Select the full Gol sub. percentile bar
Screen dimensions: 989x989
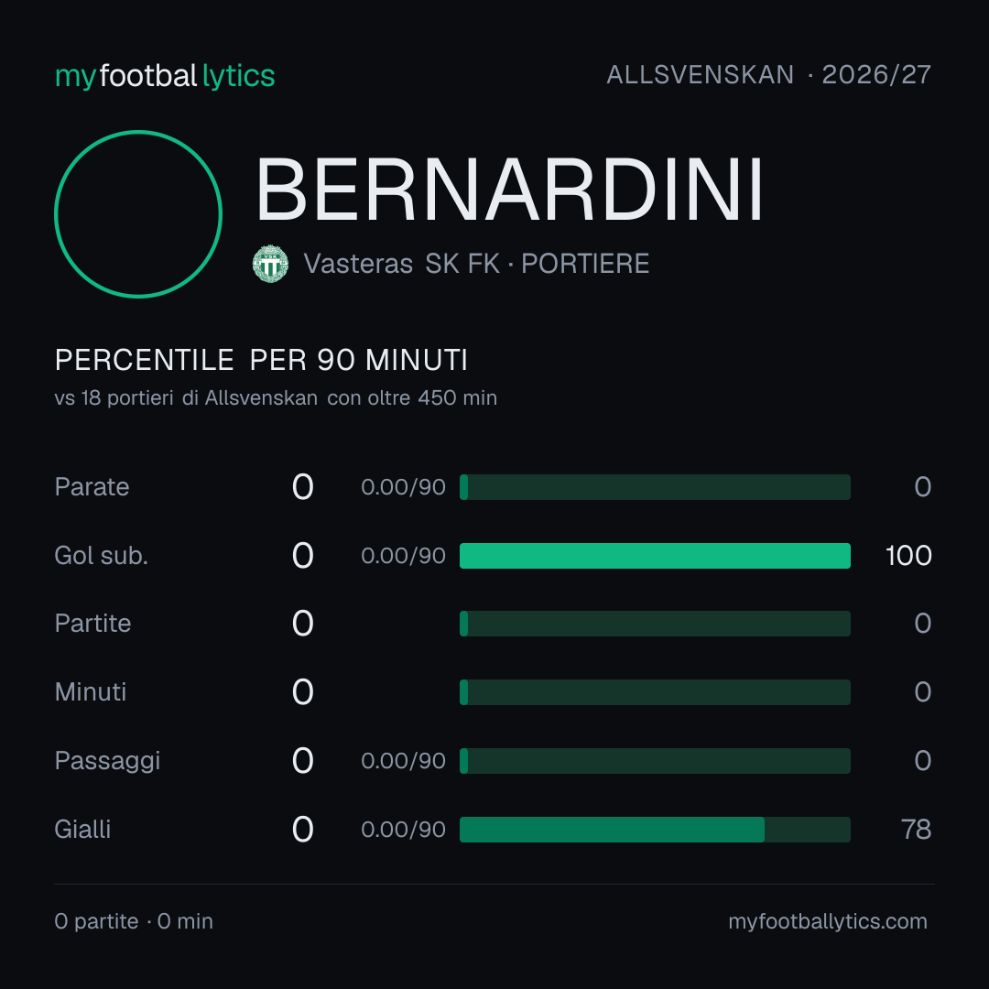pos(655,556)
